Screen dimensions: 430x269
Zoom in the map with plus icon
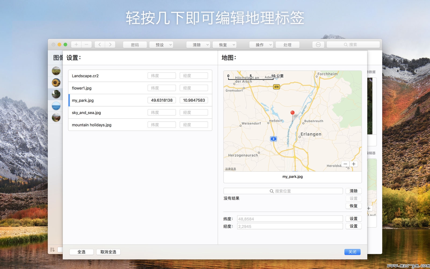click(354, 164)
